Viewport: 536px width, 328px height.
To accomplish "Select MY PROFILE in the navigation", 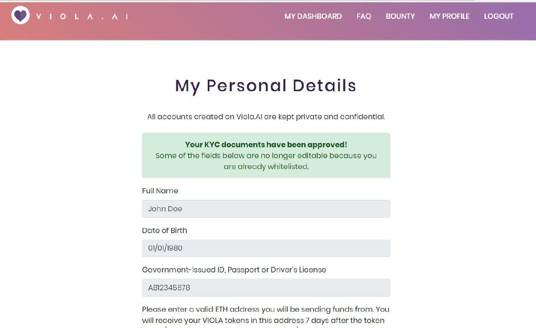I will (449, 16).
